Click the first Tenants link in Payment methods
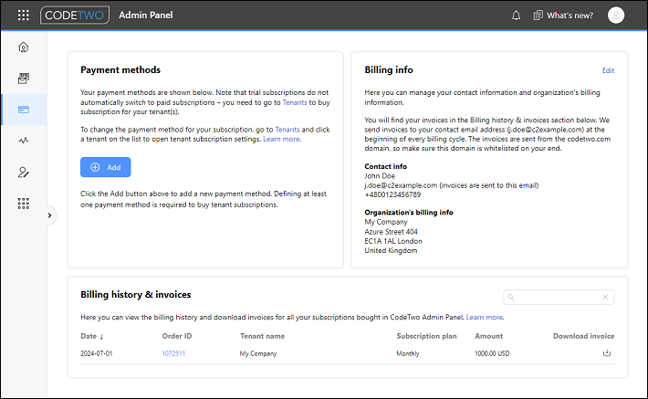The width and height of the screenshot is (648, 399). (x=295, y=102)
